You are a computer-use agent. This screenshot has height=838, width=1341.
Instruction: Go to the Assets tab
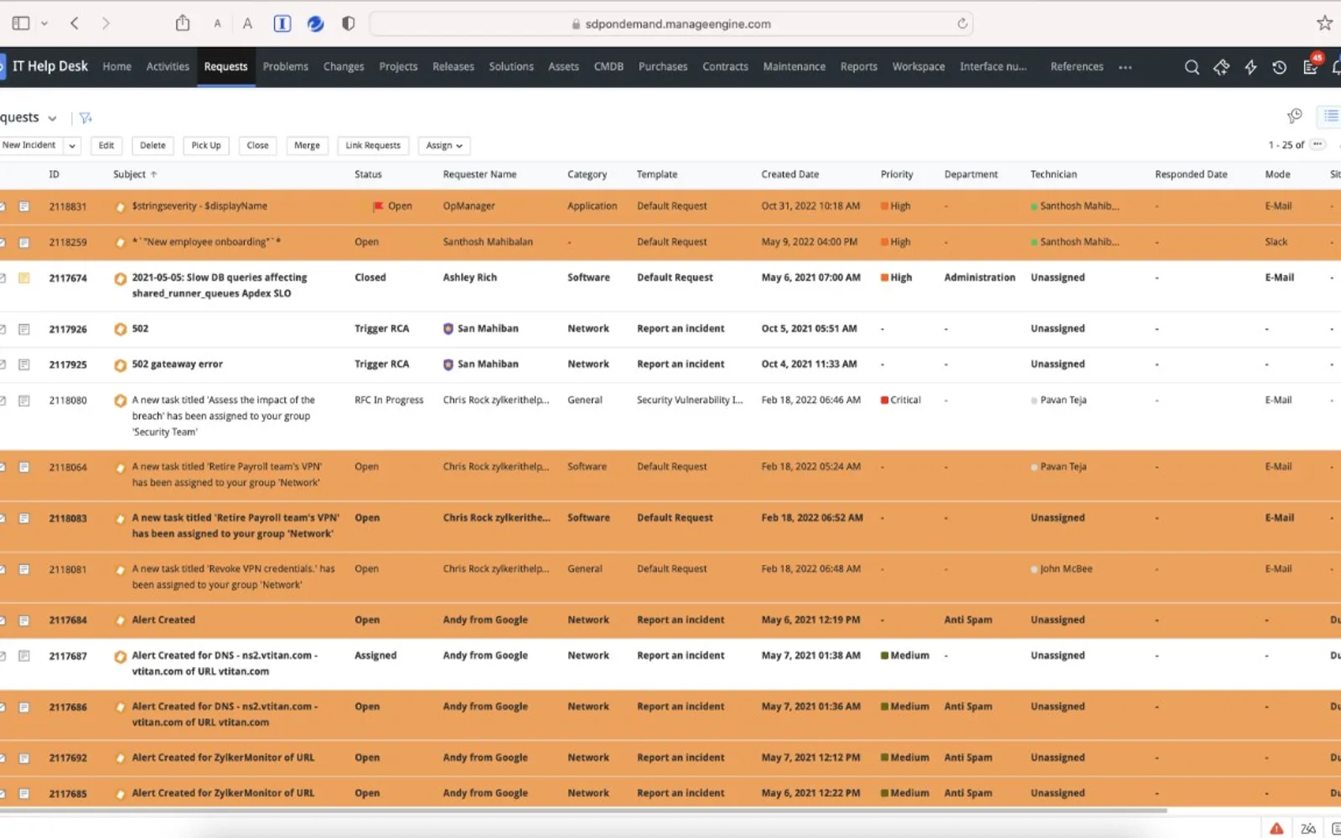(x=563, y=67)
